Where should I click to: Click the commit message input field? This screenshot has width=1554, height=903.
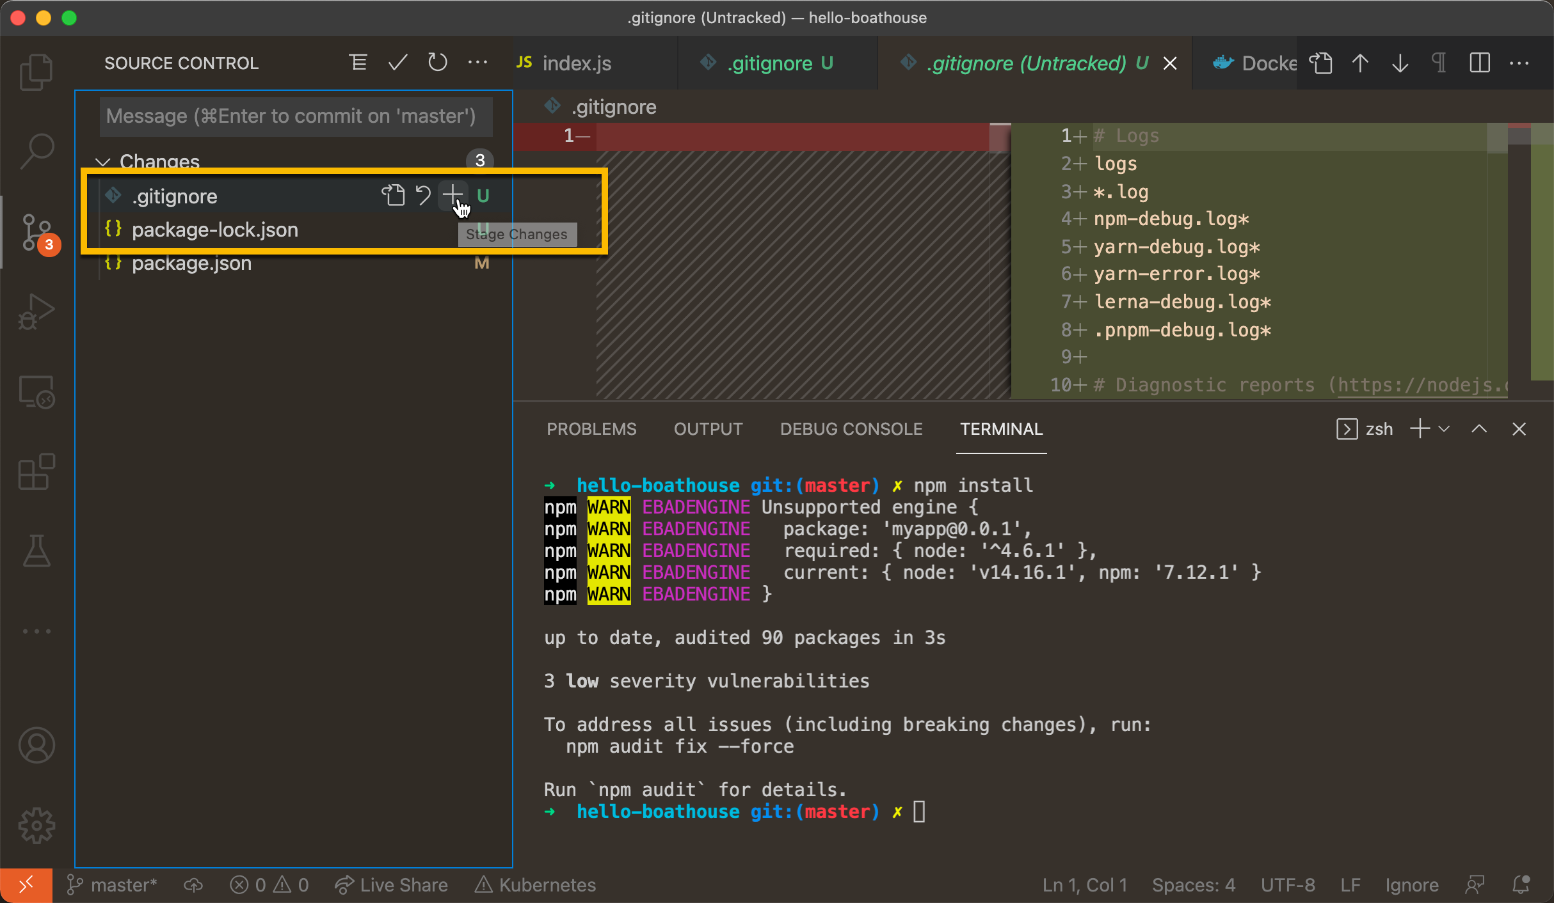pyautogui.click(x=296, y=116)
